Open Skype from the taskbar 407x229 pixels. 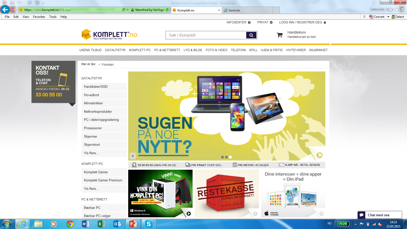tap(149, 224)
